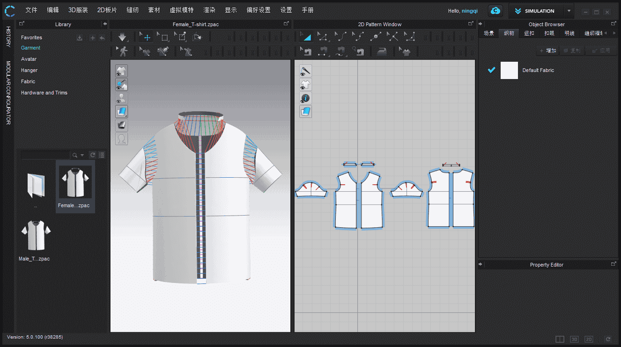Enable the 2D-only view in the bottom-right corner
This screenshot has width=621, height=347.
(588, 339)
